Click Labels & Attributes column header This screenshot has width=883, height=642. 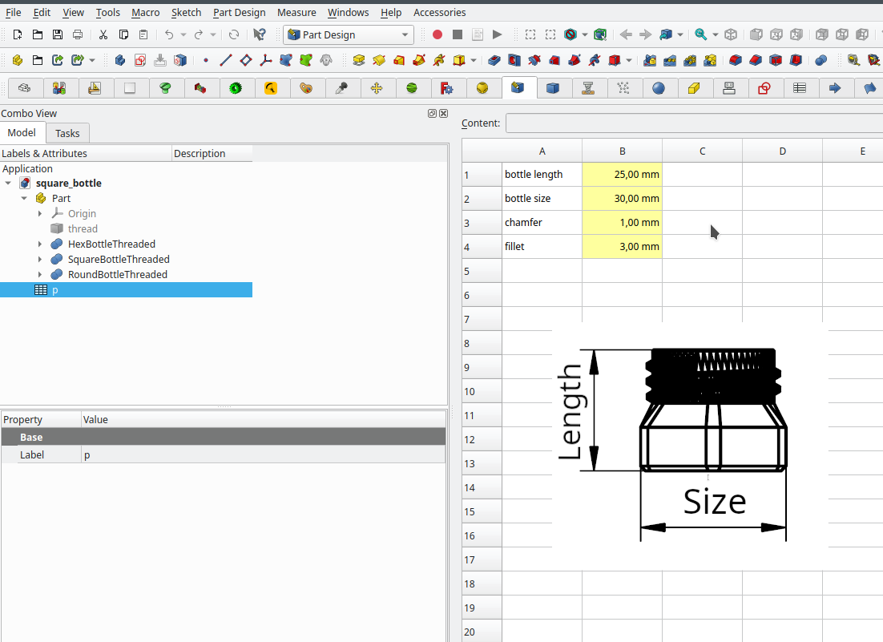pos(86,153)
